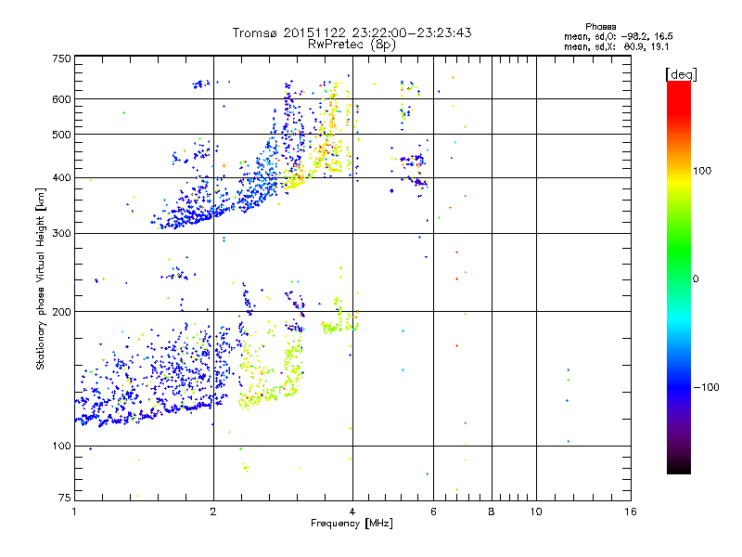Screen dimensions: 742x557
Task: Select the 'RwPretec (8p)' subtitle text
Action: 352,45
